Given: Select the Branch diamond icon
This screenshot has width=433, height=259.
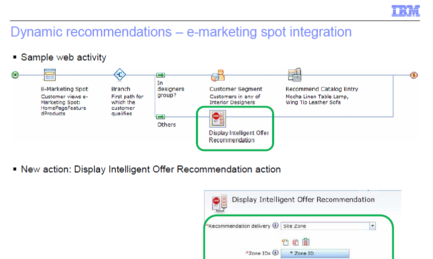Looking at the screenshot, I should 120,74.
